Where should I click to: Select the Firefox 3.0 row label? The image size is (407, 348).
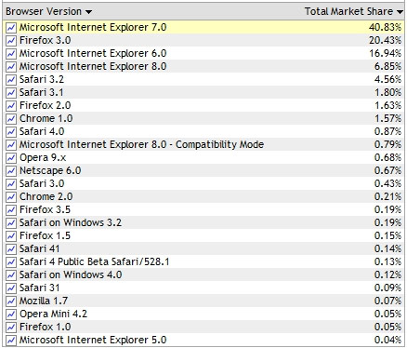[45, 40]
